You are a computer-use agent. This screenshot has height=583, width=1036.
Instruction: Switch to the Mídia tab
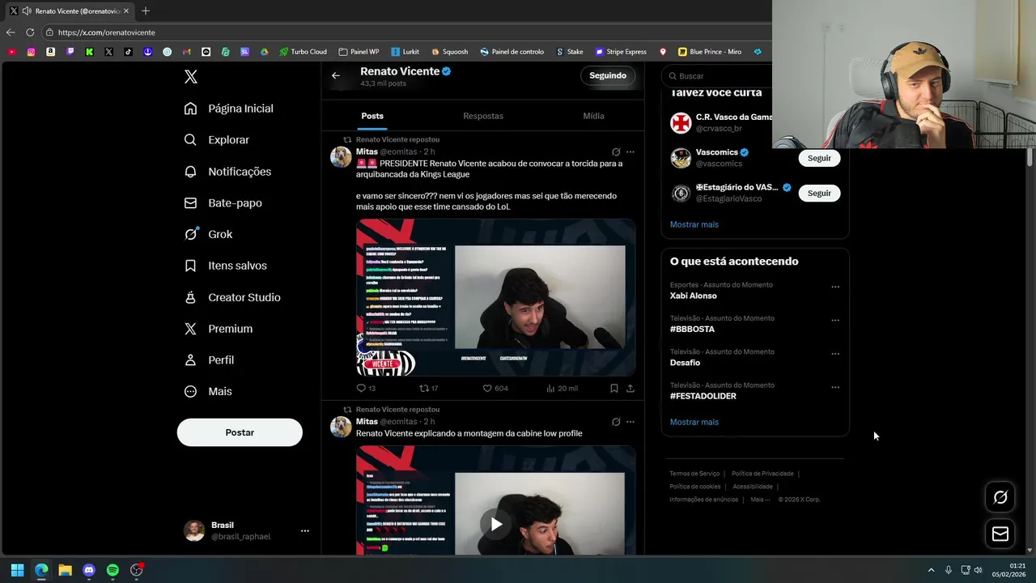593,116
